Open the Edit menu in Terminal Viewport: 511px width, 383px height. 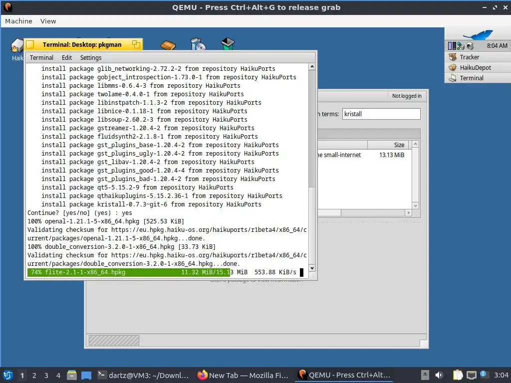[67, 58]
